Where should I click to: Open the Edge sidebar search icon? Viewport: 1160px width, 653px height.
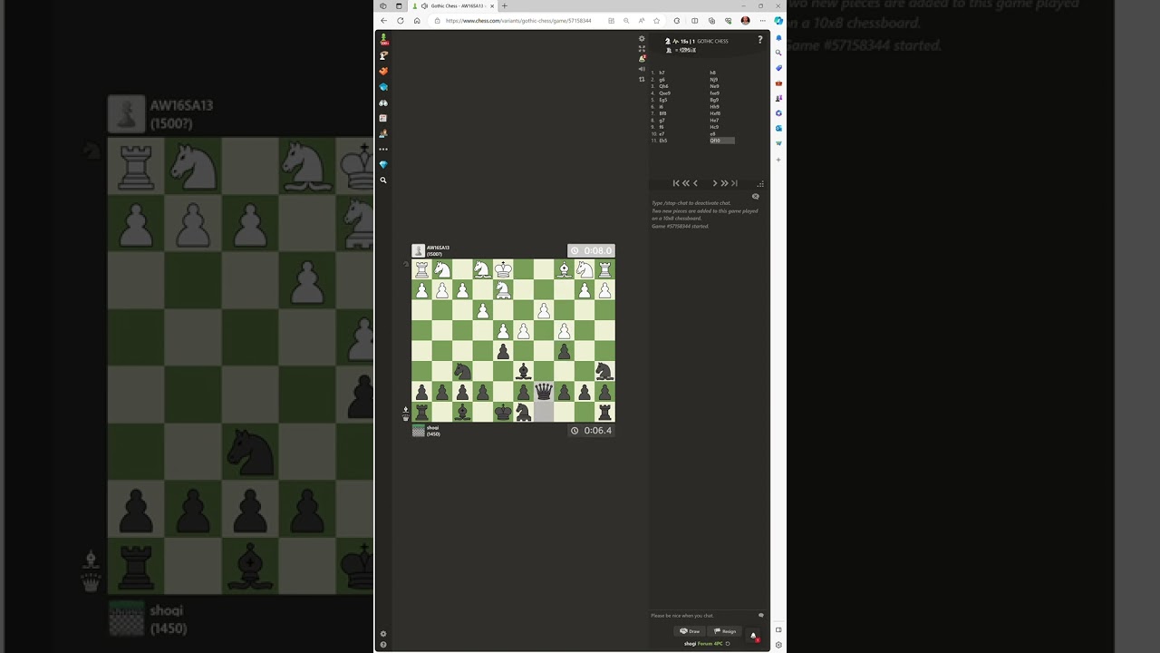778,53
